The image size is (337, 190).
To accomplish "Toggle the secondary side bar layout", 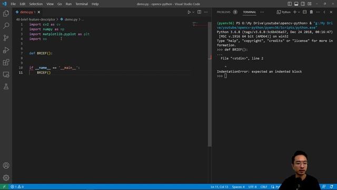I will 303,4.
